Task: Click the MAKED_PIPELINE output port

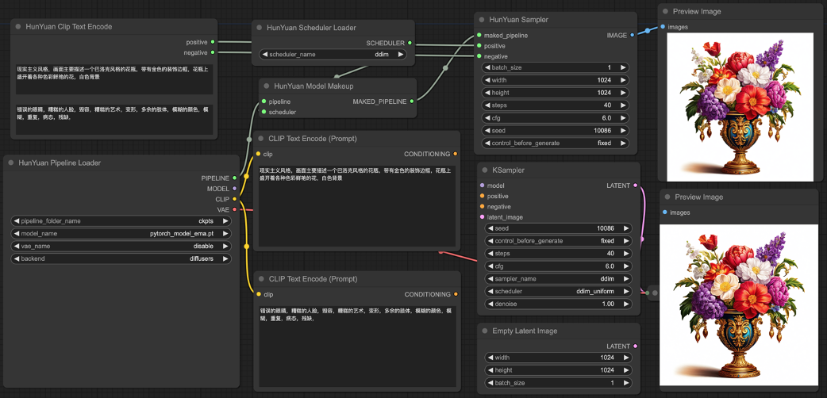Action: point(411,101)
